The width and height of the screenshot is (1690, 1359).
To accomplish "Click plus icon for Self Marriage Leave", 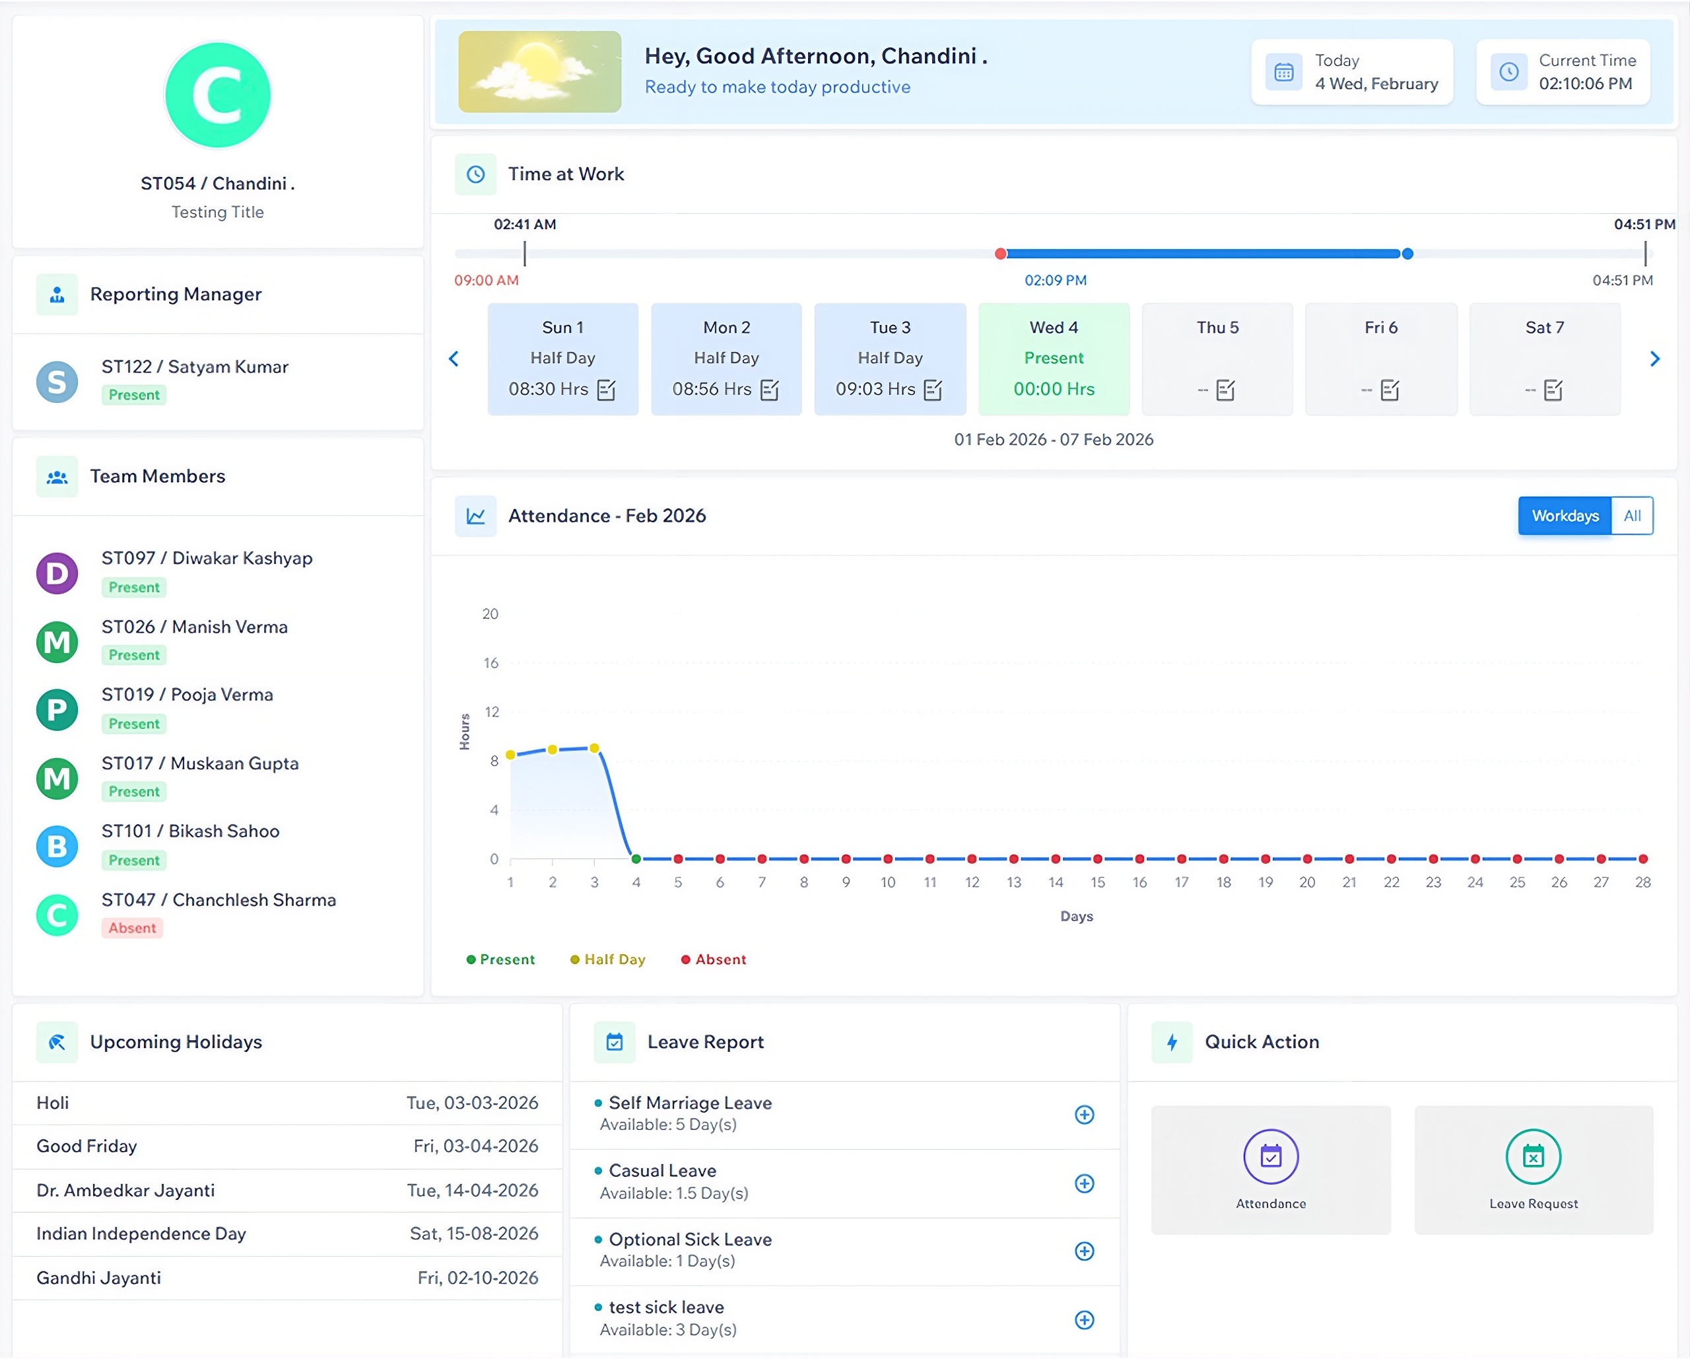I will point(1084,1114).
